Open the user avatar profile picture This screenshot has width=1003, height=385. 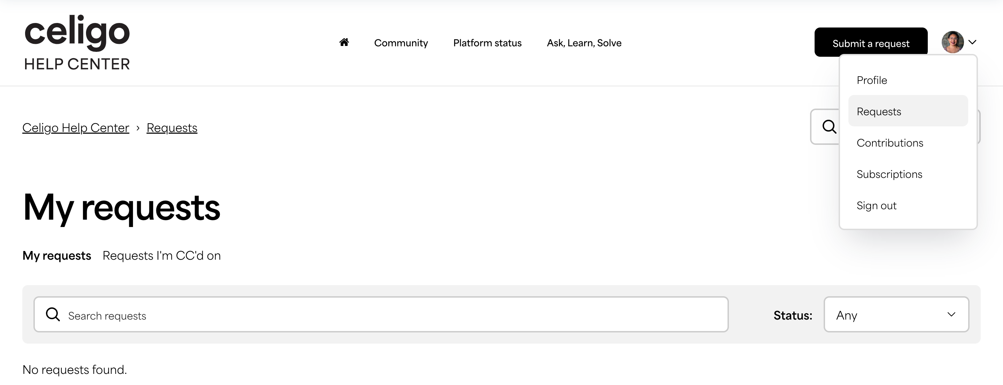(x=953, y=42)
